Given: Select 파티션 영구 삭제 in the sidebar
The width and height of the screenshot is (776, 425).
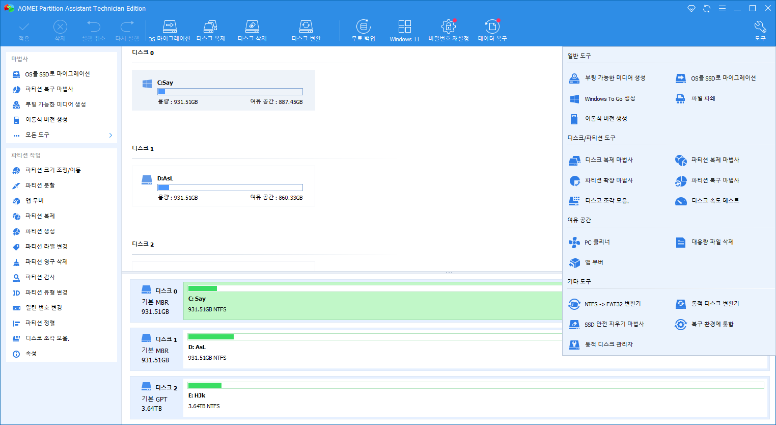Looking at the screenshot, I should click(40, 262).
